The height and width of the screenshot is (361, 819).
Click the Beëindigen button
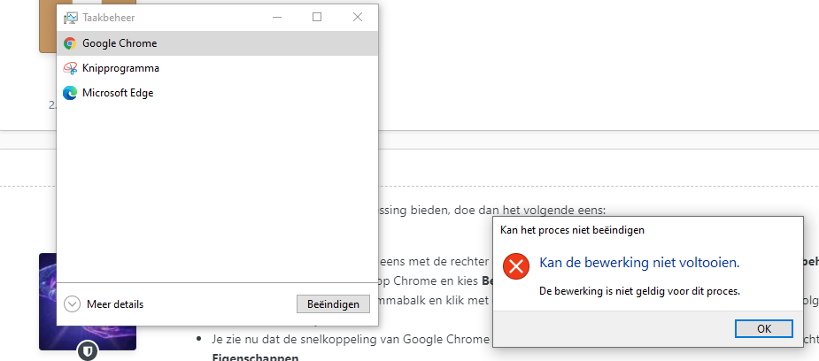[x=333, y=304]
